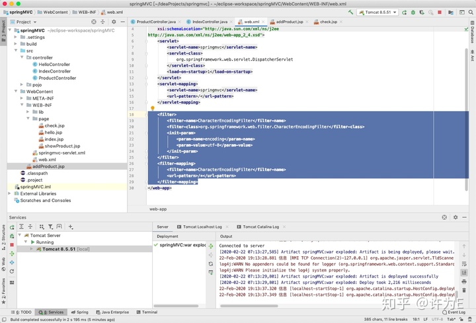
Task: Hide the Project panel with minimize icon
Action: tap(123, 22)
